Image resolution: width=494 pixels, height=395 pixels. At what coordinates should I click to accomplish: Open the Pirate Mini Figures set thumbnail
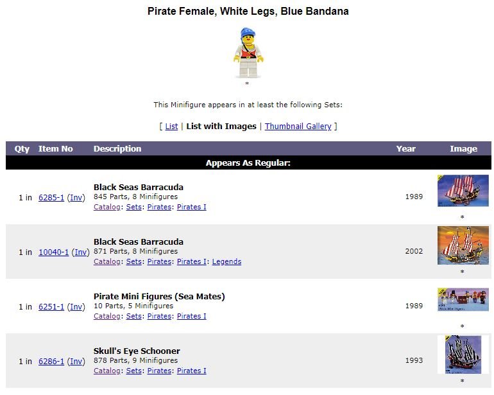(463, 299)
